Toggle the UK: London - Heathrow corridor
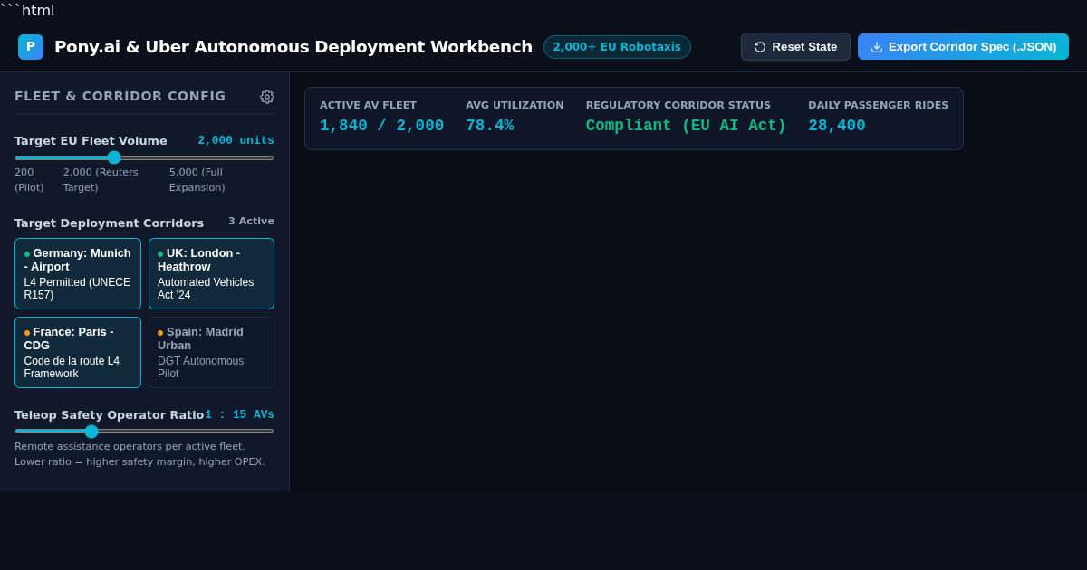Viewport: 1087px width, 570px height. (x=211, y=273)
